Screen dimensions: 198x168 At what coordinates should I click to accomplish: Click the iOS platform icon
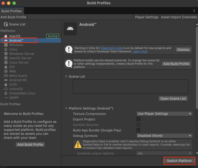[6, 67]
